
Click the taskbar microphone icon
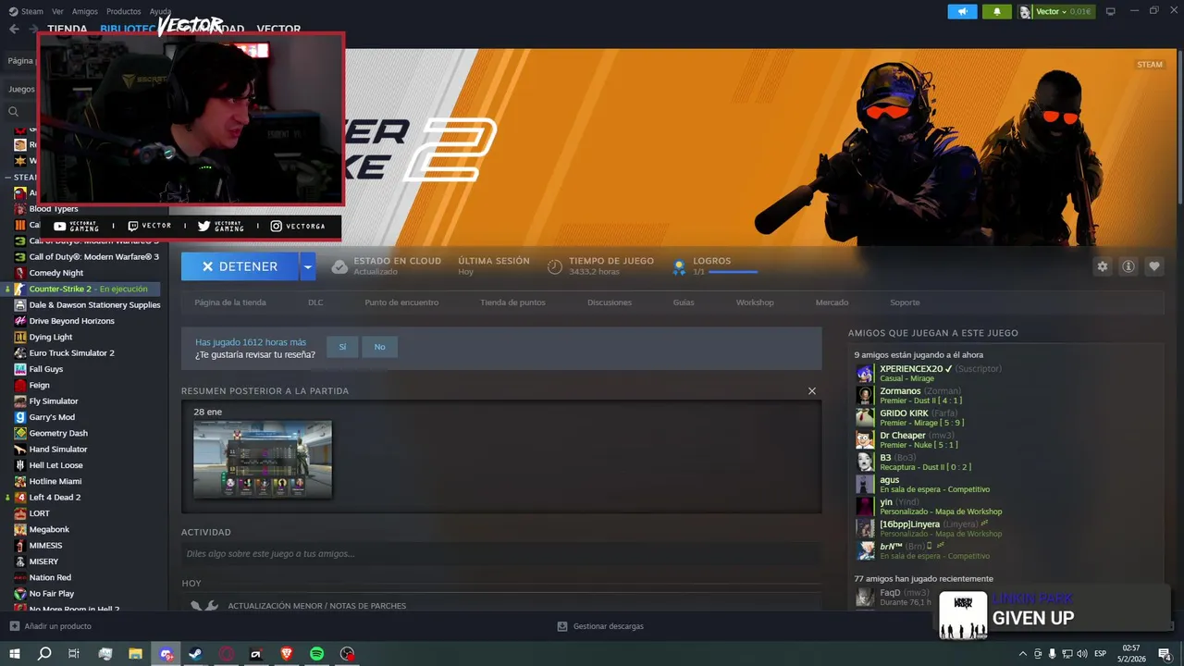(1052, 654)
